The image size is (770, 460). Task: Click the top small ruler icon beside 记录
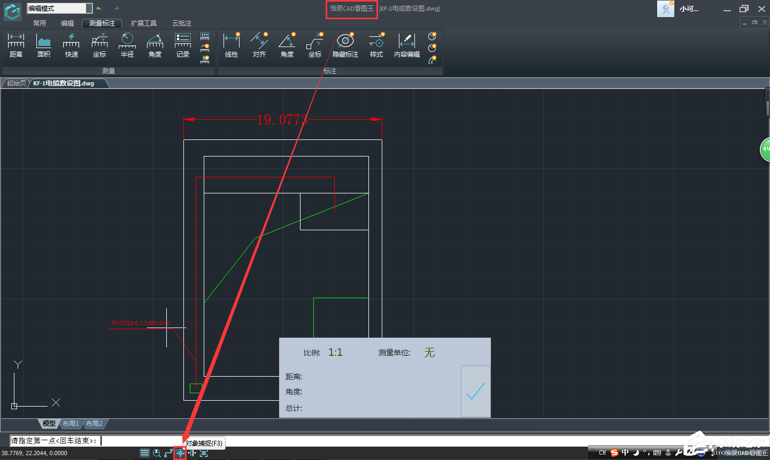[x=205, y=36]
